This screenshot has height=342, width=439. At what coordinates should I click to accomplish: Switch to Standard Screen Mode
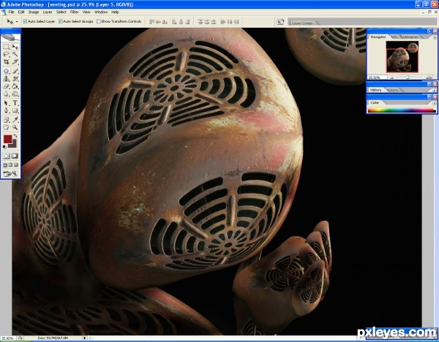5,165
